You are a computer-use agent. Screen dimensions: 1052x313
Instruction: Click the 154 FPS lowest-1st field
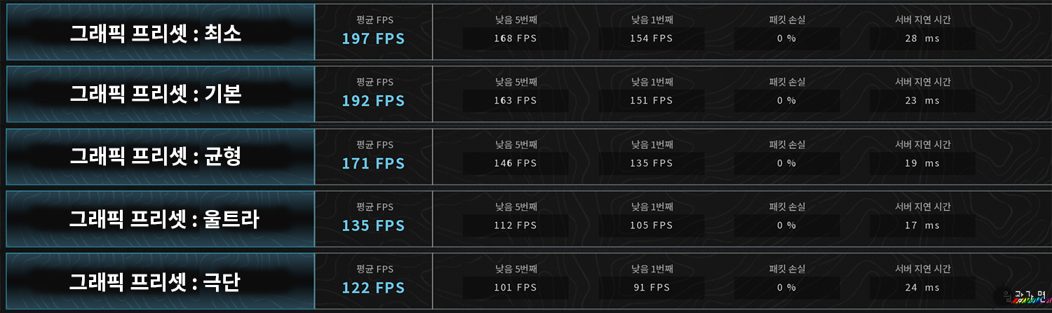point(652,39)
